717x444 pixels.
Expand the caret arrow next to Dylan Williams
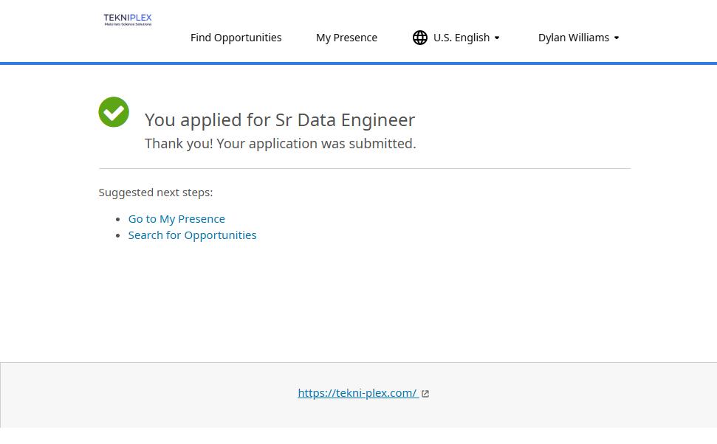[x=617, y=38]
